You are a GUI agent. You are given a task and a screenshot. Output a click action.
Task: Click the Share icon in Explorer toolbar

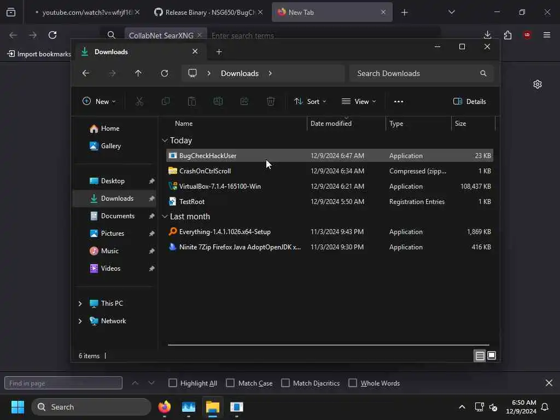pos(244,101)
